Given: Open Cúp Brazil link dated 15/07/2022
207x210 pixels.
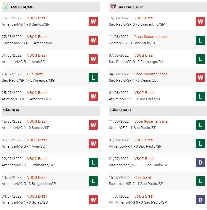Looking at the screenshot, I should [142, 177].
